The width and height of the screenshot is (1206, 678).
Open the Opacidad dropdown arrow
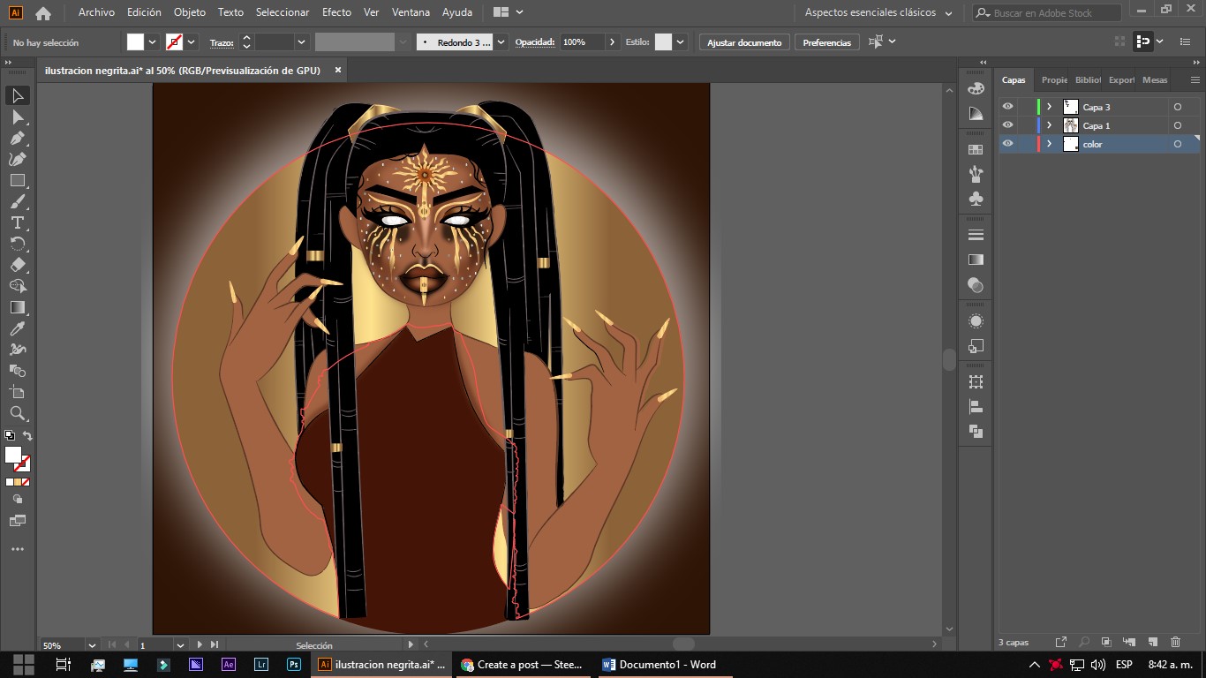coord(612,42)
